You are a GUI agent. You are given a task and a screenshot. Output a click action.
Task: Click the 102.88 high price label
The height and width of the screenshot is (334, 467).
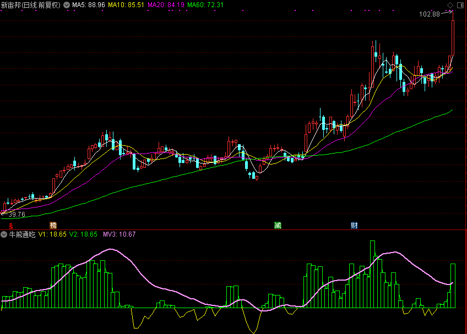(430, 14)
